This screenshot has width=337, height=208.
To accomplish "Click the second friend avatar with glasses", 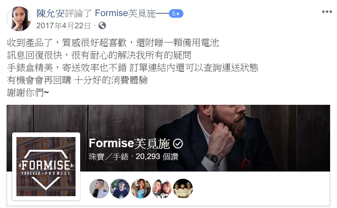I will (120, 188).
